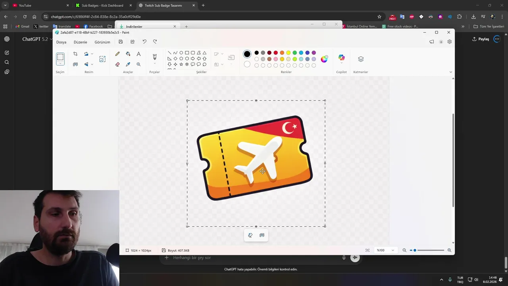This screenshot has height=286, width=508.
Task: Undo the last action in Paint
Action: (144, 42)
